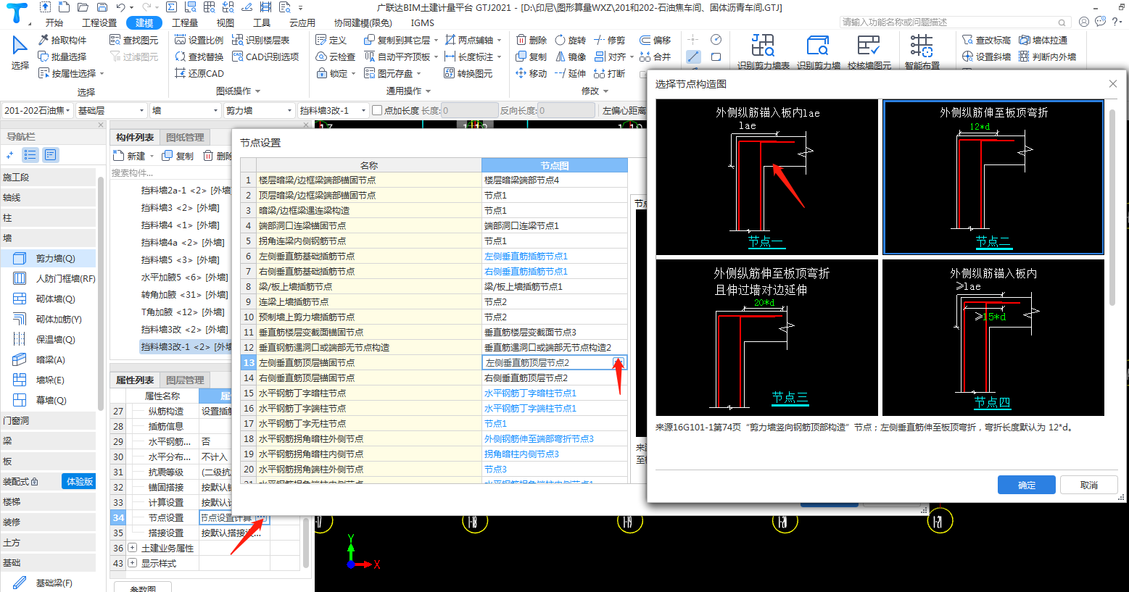The height and width of the screenshot is (592, 1129).
Task: Toggle the rectangle draw mode button in ribbon
Action: (716, 57)
